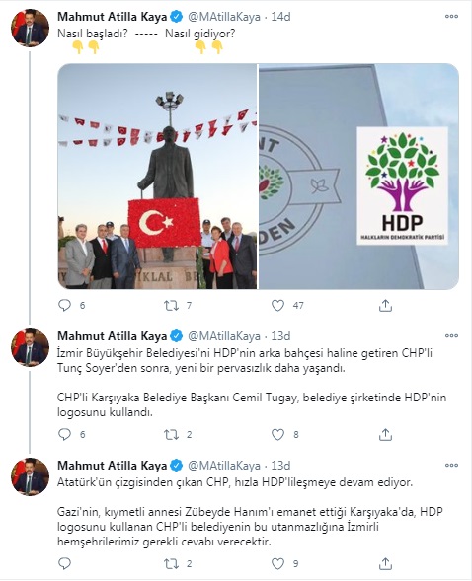Open the HDP logo image
The height and width of the screenshot is (581, 472).
[358, 177]
